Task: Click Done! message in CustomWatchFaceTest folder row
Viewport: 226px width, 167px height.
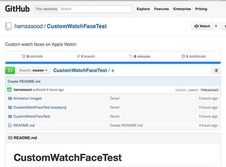Action: 115,116
